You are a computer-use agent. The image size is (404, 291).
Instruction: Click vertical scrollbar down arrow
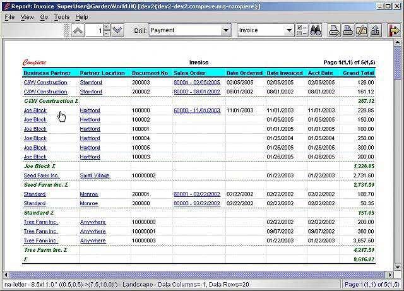398,267
